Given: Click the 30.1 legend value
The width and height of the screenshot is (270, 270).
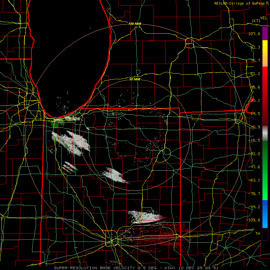Looking at the screenshot, I should click(x=255, y=100).
